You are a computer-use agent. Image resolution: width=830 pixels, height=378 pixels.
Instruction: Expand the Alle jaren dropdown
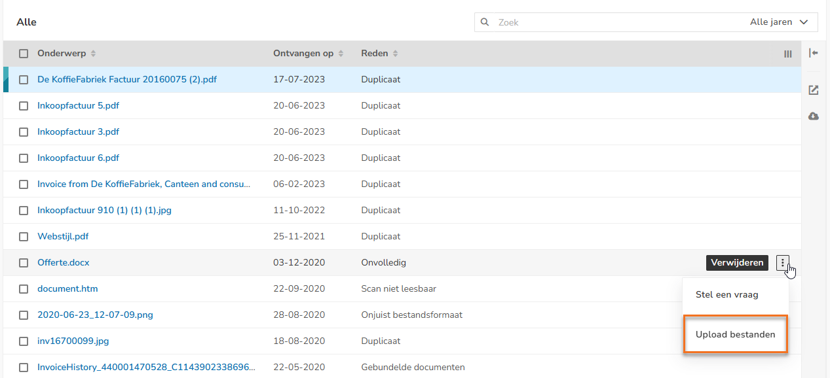pyautogui.click(x=780, y=22)
